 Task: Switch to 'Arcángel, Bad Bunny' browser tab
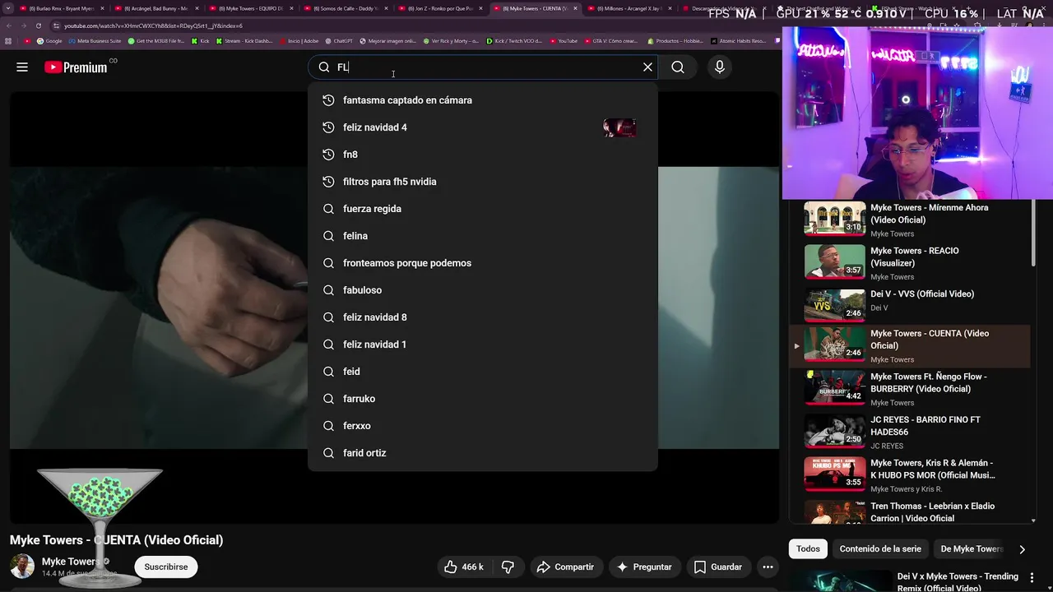[x=156, y=8]
